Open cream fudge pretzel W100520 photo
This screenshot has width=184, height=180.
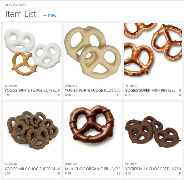click(93, 53)
